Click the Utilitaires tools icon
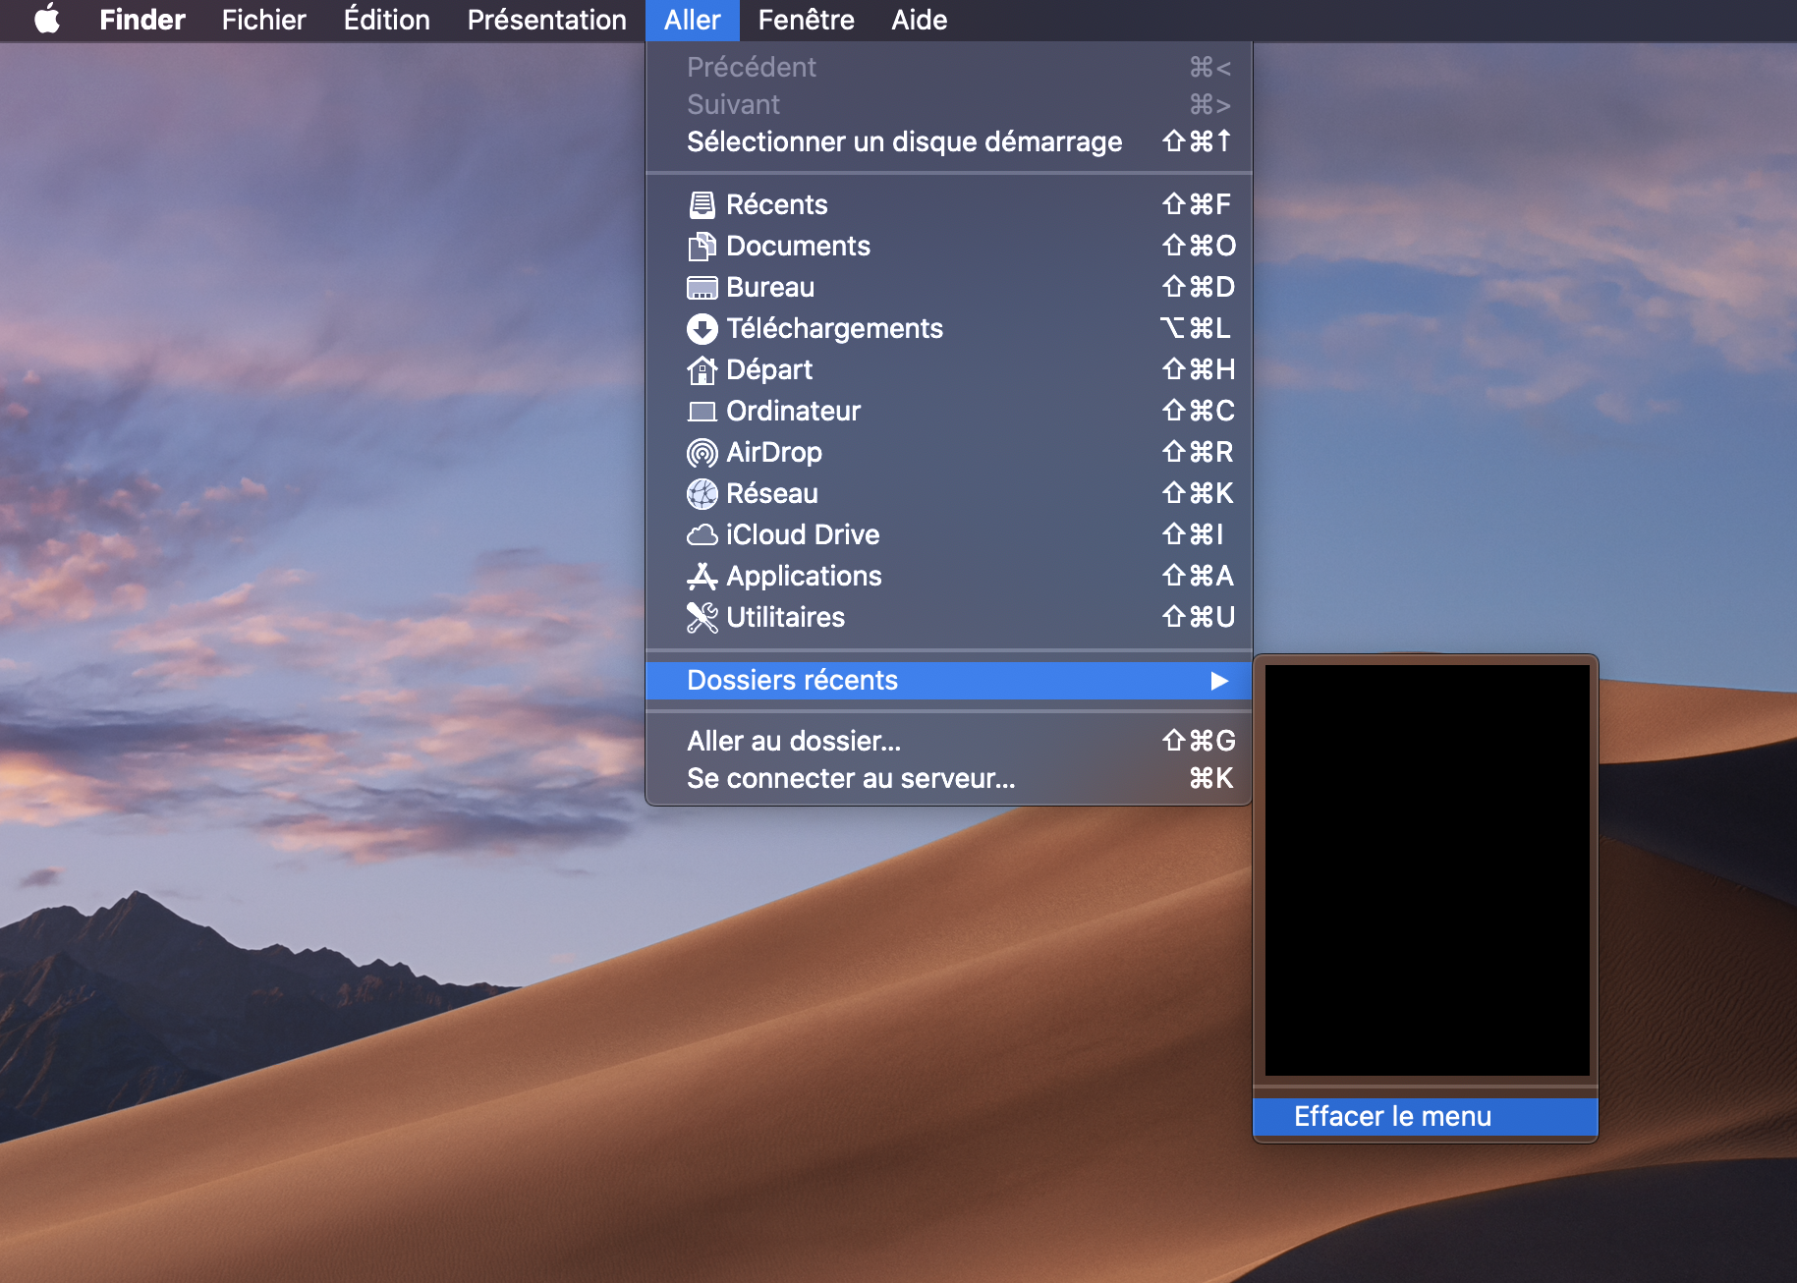1797x1283 pixels. click(x=702, y=617)
